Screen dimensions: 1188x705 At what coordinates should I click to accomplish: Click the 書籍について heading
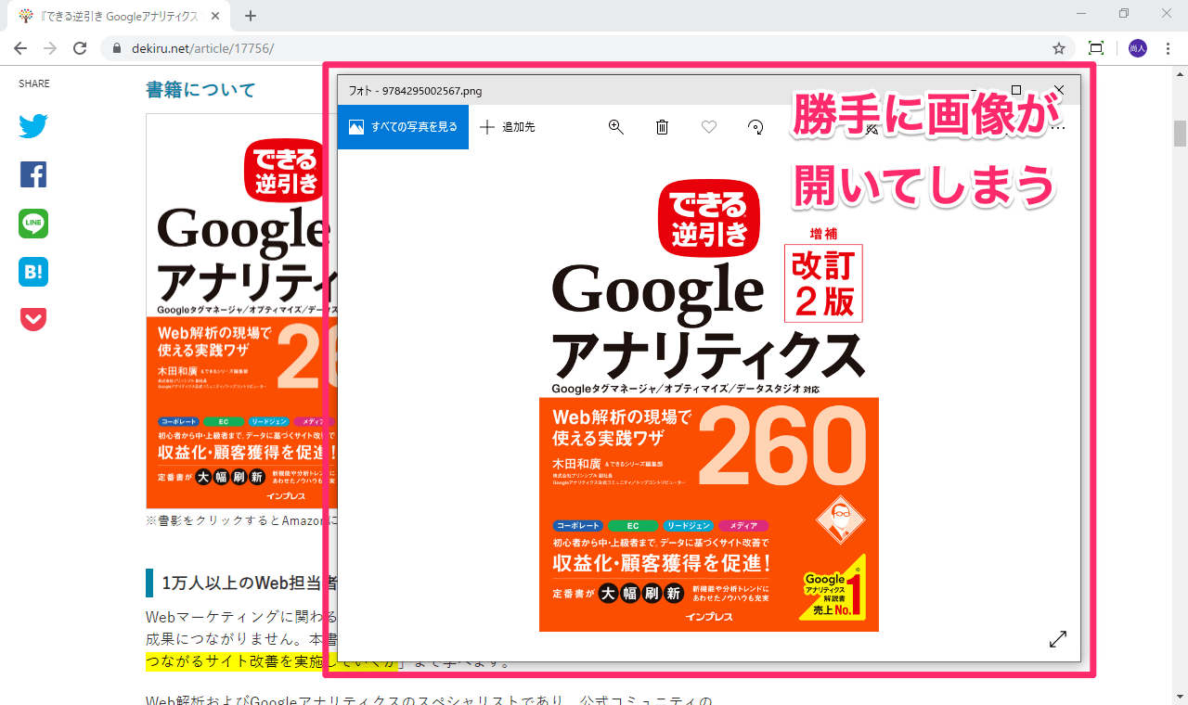pos(200,90)
